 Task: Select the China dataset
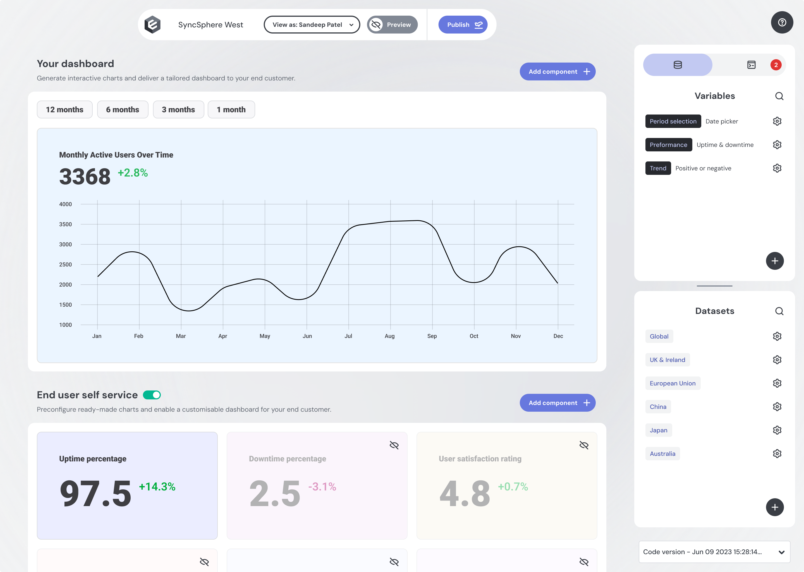[658, 407]
